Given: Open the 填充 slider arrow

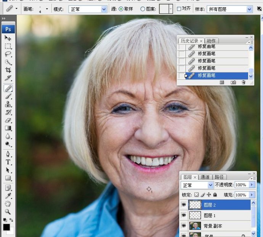Looking at the screenshot, I should pos(252,195).
